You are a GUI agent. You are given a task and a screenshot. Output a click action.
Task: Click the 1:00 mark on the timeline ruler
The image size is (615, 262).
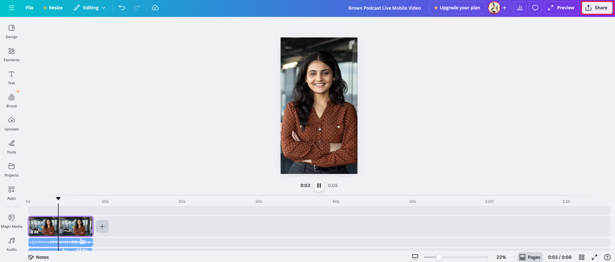[489, 201]
